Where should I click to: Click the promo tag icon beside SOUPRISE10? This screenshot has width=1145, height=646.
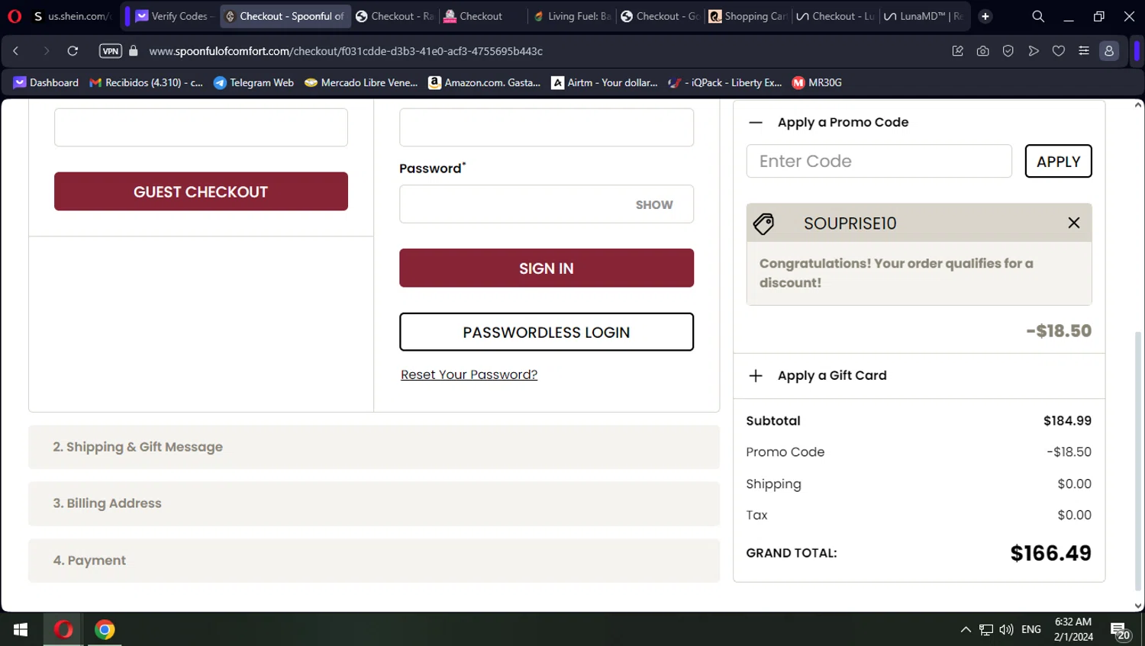[764, 223]
